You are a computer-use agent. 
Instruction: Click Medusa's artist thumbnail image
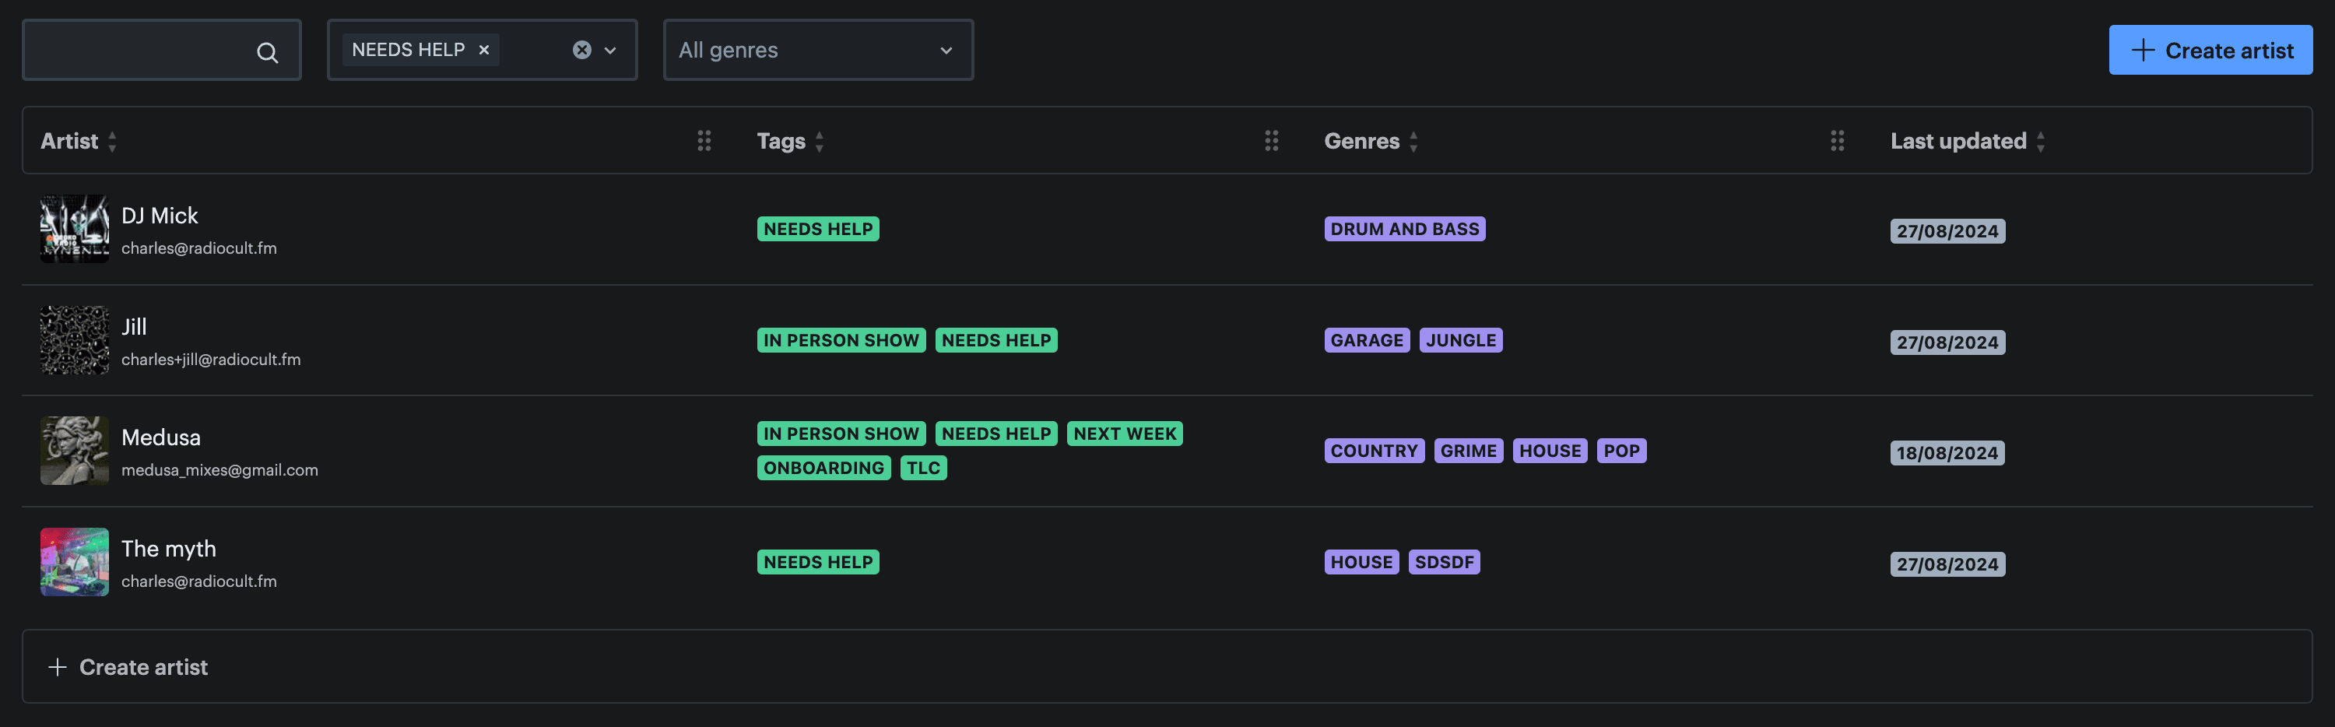point(73,451)
